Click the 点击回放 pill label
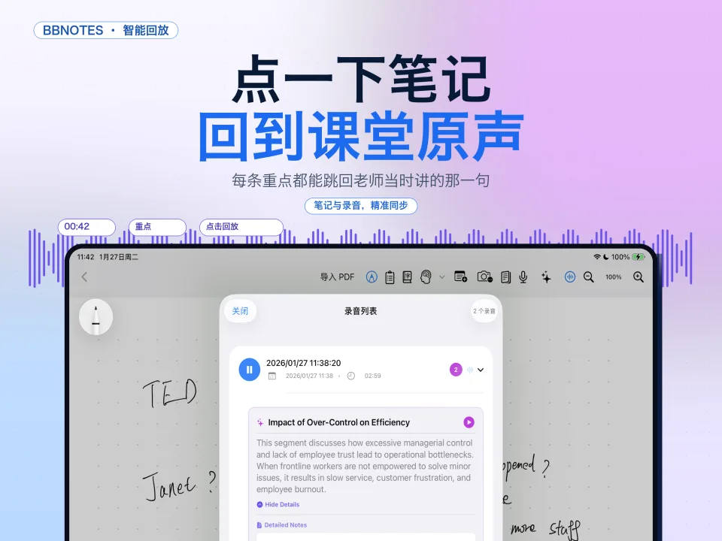Viewport: 722px width, 541px height. (241, 227)
